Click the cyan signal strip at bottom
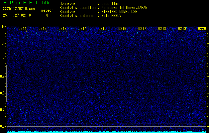 [106, 132]
